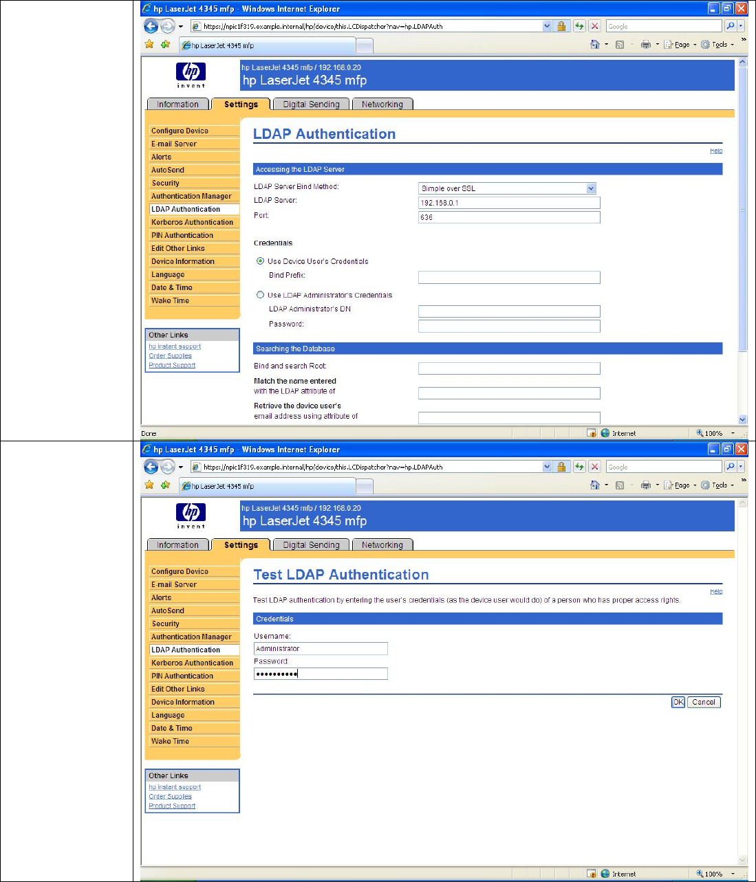This screenshot has height=882, width=756.
Task: Switch to Digital Sending tab on LDAP Authentication page
Action: [x=311, y=104]
